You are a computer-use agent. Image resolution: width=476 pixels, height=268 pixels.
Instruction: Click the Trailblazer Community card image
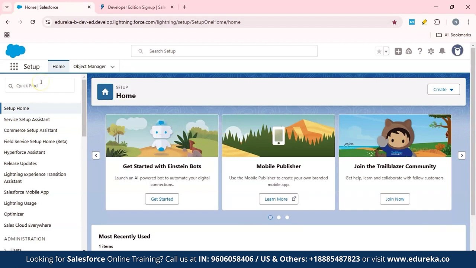(395, 135)
